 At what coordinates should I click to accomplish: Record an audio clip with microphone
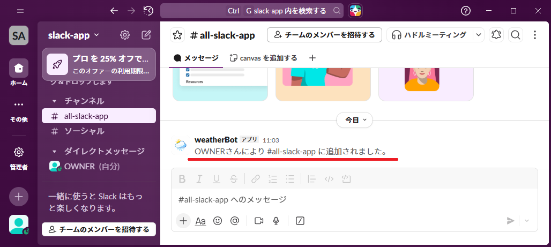[276, 221]
